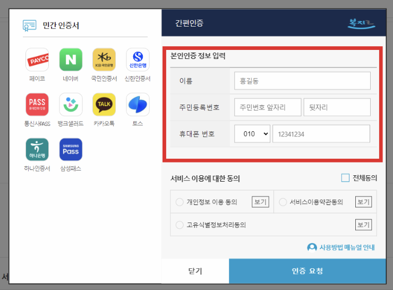Focus the 주민번호 앞자리 field
Image resolution: width=393 pixels, height=290 pixels.
point(268,107)
